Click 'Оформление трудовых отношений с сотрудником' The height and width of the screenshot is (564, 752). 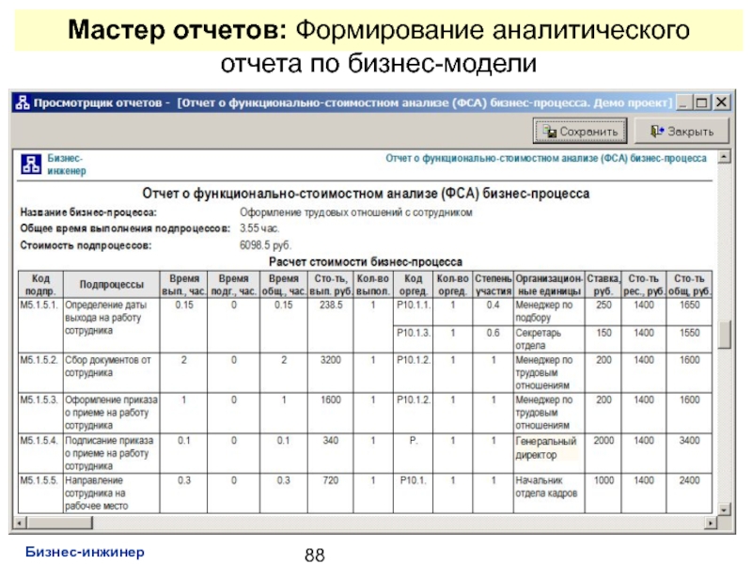pyautogui.click(x=356, y=212)
